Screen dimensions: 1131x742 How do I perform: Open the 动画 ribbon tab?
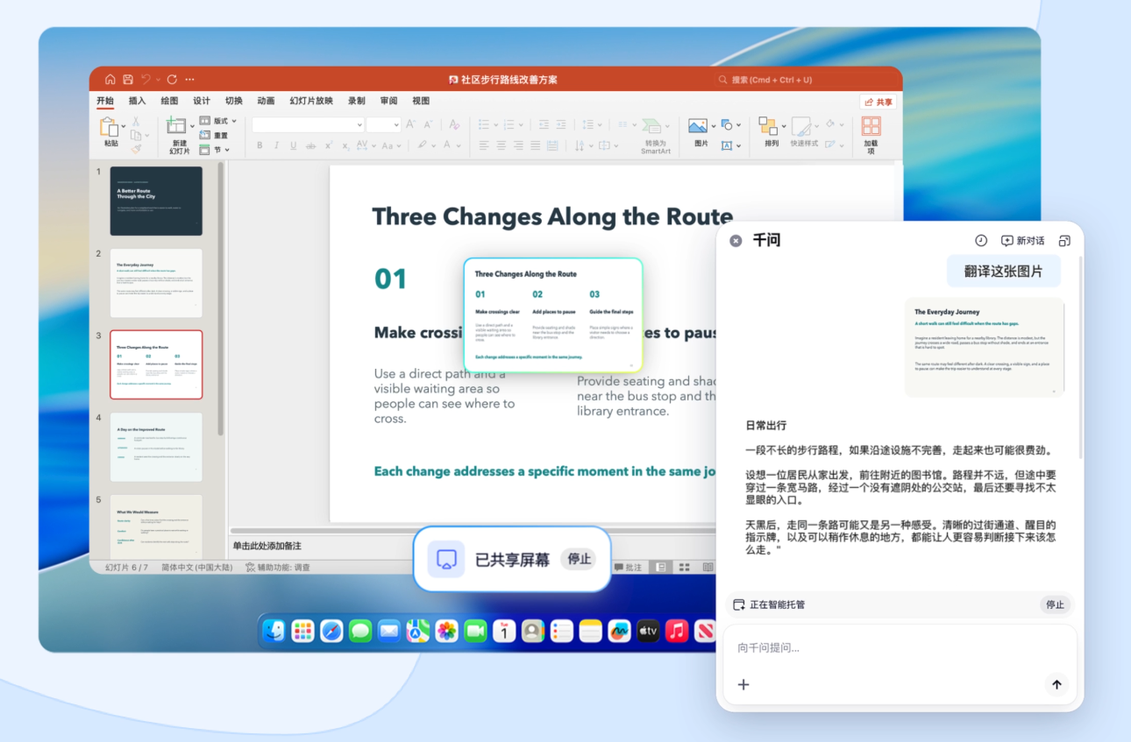tap(266, 101)
